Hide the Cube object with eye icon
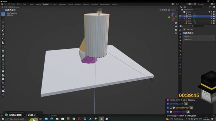 212,21
